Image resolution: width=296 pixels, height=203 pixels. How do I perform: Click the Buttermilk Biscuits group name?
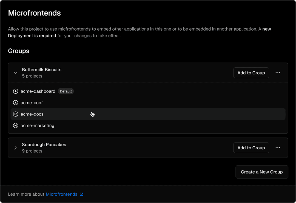[41, 69]
